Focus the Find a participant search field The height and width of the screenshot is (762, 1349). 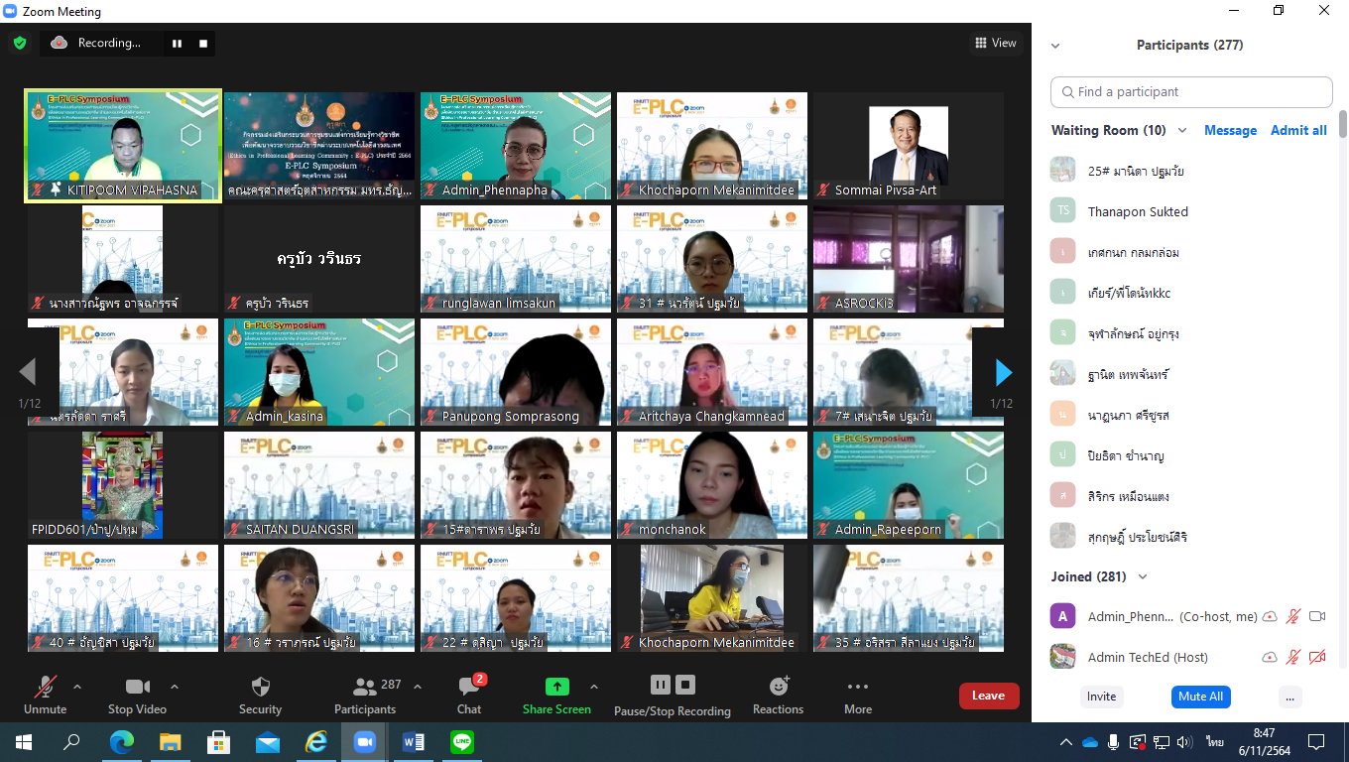pyautogui.click(x=1191, y=91)
